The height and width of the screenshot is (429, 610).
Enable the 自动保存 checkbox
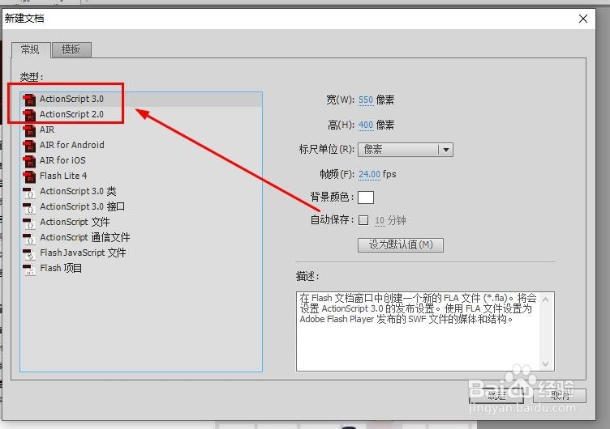point(363,220)
